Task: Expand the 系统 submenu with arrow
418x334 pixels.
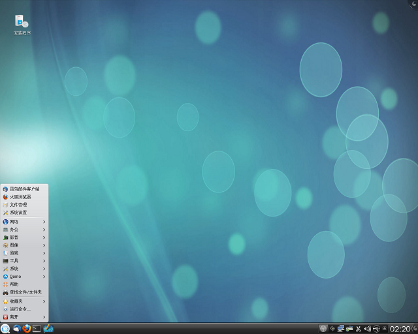Action: 24,269
